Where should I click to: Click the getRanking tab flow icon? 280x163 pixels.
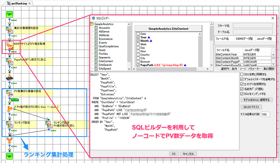click(x=9, y=3)
